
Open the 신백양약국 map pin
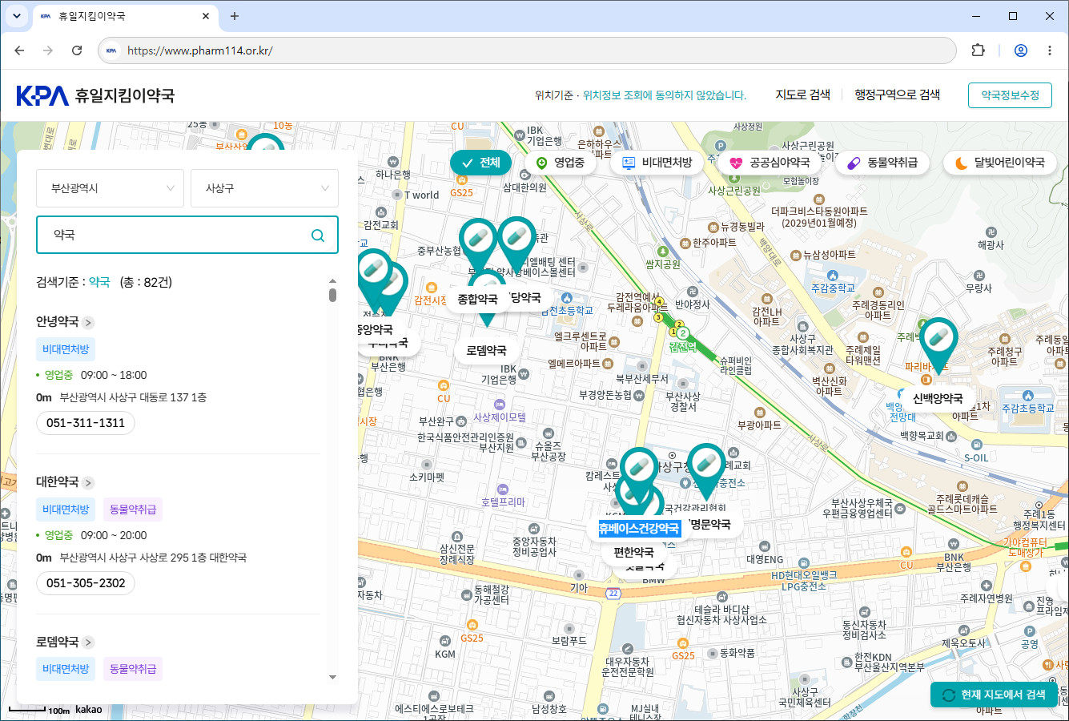(x=938, y=344)
